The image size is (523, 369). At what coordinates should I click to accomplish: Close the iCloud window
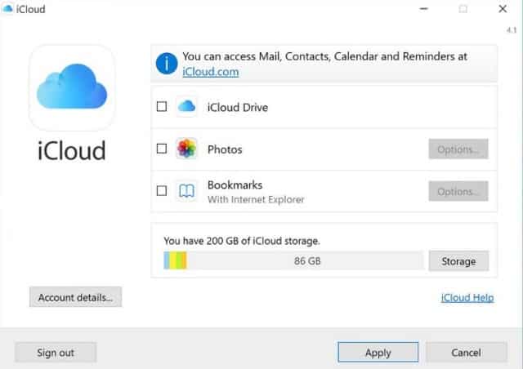click(503, 9)
